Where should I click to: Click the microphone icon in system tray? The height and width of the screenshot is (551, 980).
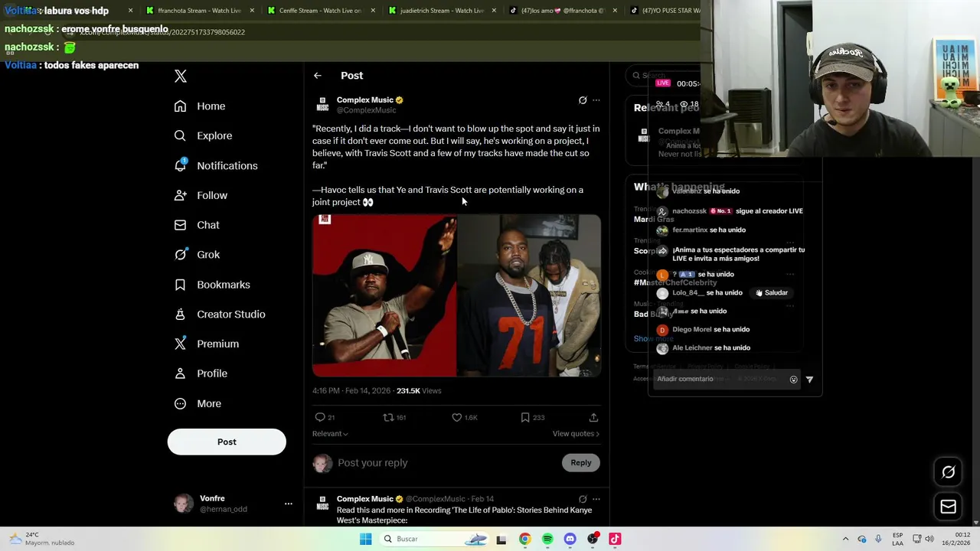878,540
